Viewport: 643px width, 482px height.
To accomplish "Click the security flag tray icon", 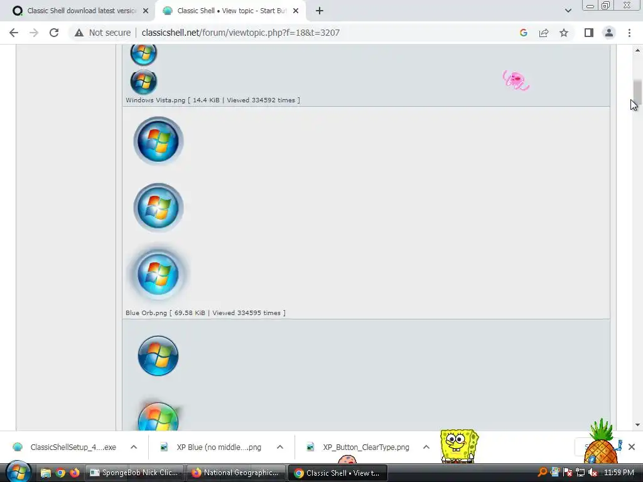I will (x=568, y=473).
